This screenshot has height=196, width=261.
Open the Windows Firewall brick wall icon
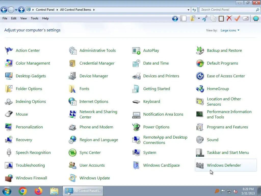(9, 178)
